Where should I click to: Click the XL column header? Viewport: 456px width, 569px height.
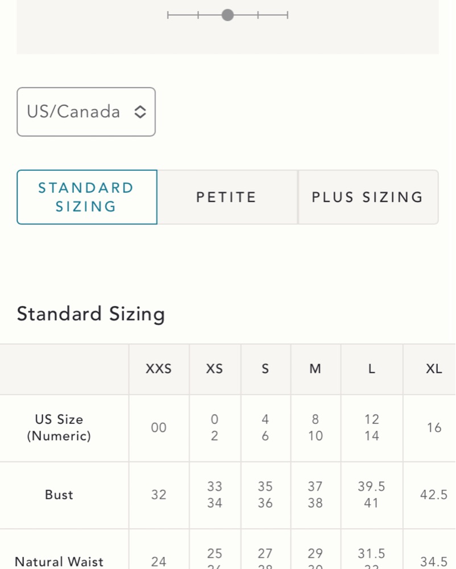434,369
